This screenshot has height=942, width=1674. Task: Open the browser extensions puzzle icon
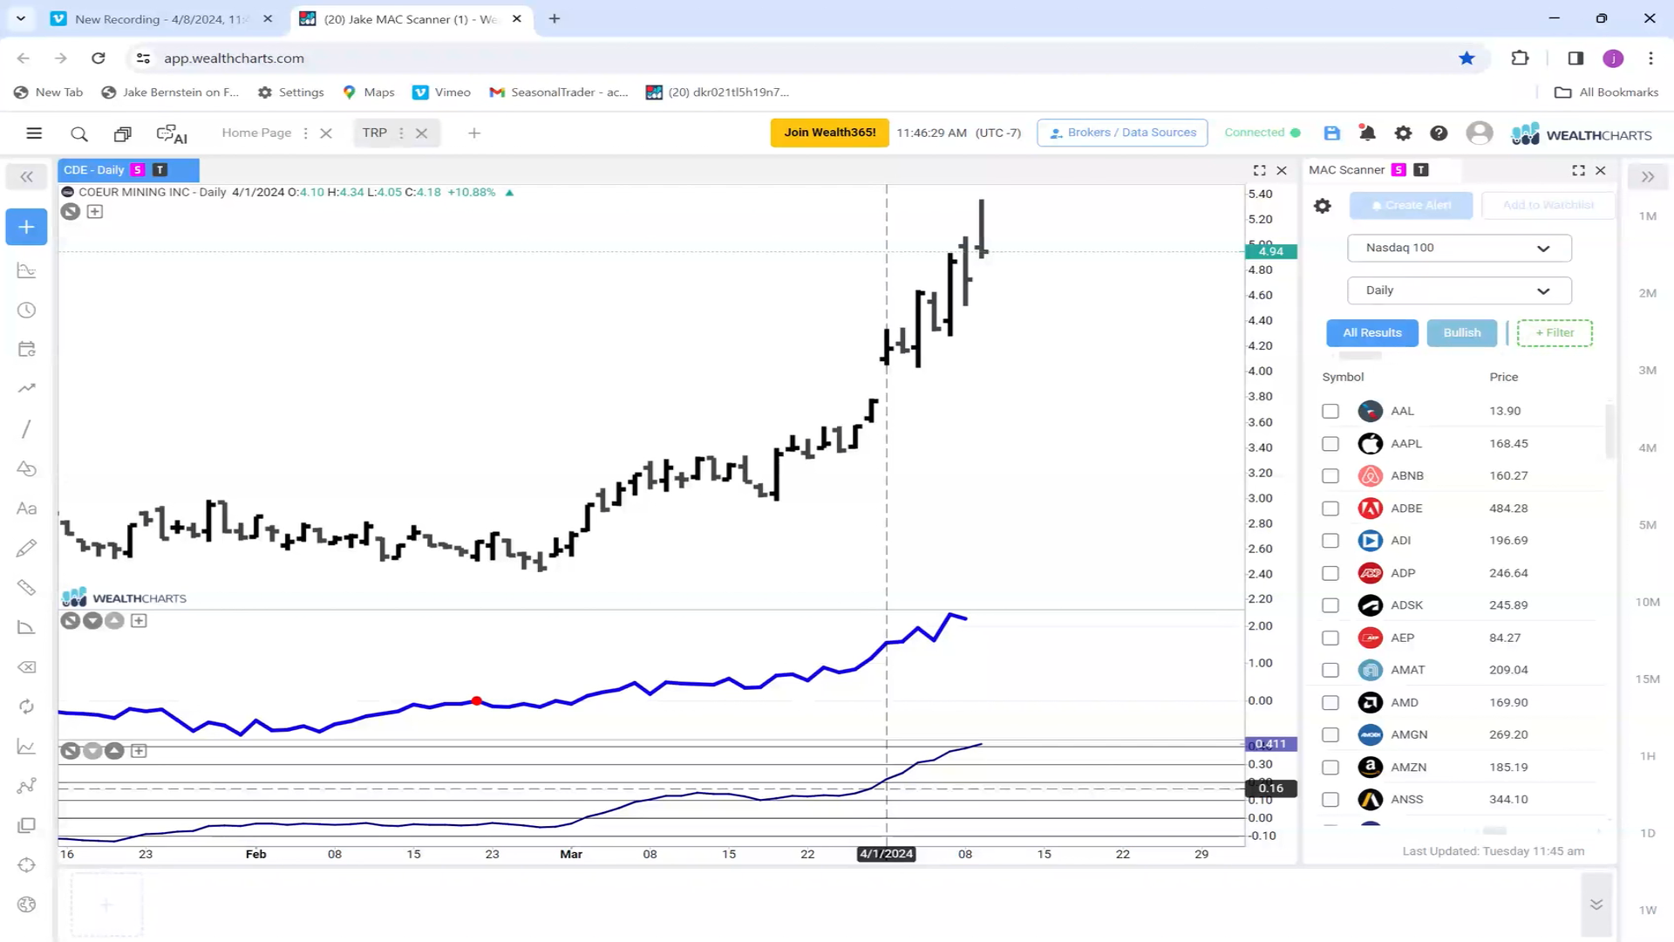click(1520, 58)
